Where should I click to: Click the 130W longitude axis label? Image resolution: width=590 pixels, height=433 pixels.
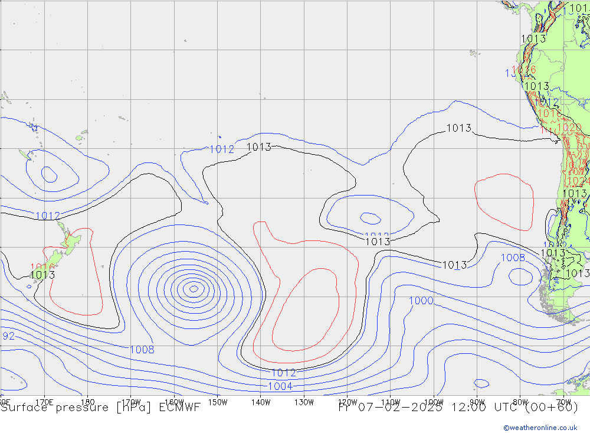pyautogui.click(x=304, y=402)
